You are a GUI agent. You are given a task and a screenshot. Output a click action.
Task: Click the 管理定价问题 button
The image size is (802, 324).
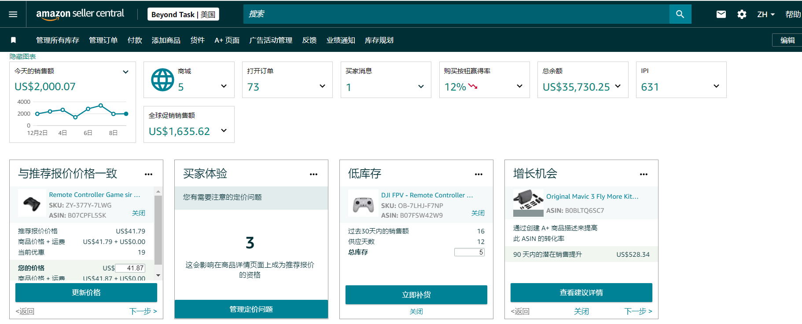(x=251, y=309)
